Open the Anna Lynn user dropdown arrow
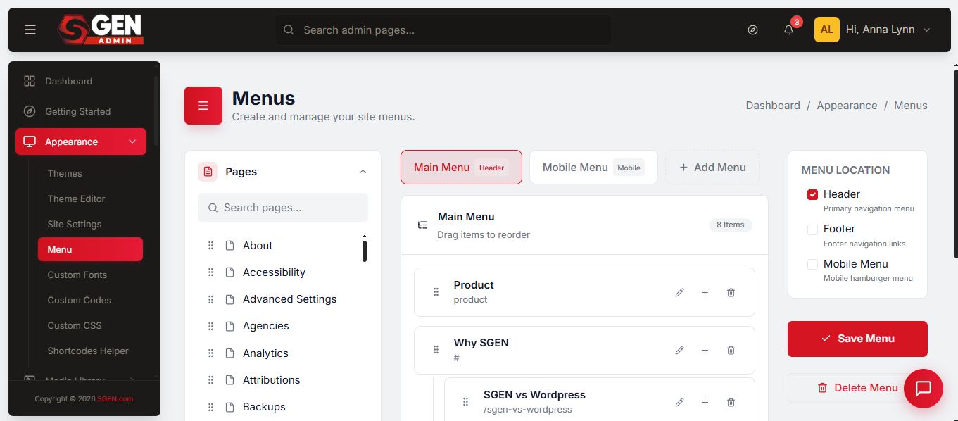 [926, 30]
